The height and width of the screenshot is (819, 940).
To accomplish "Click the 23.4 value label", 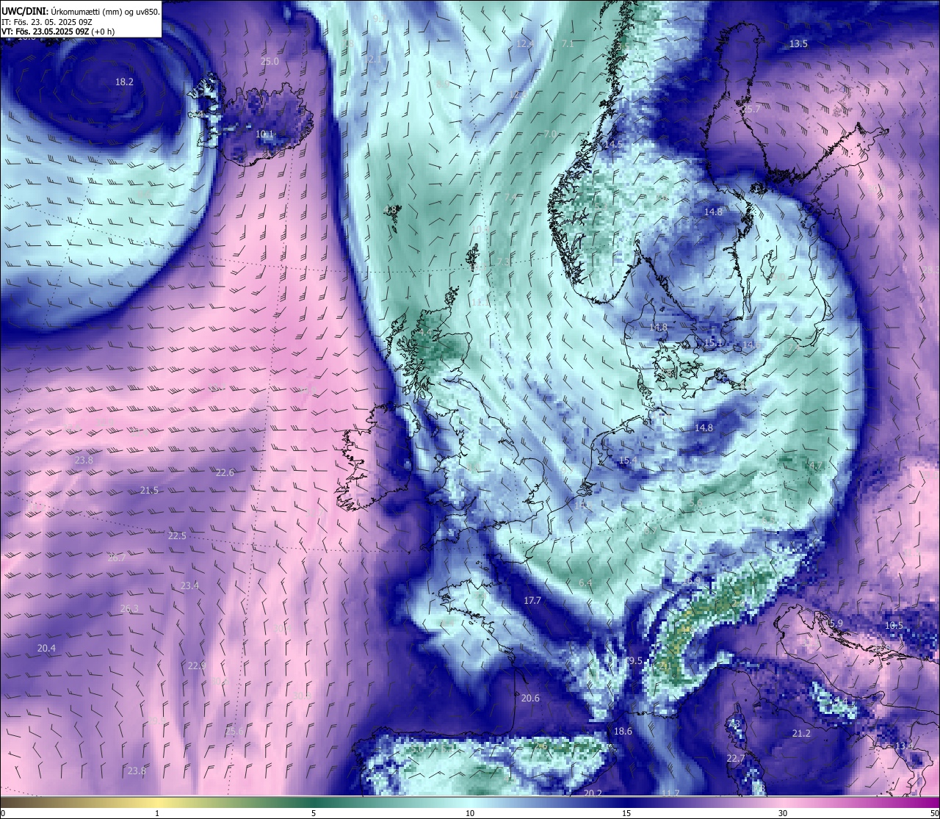I will click(x=189, y=585).
